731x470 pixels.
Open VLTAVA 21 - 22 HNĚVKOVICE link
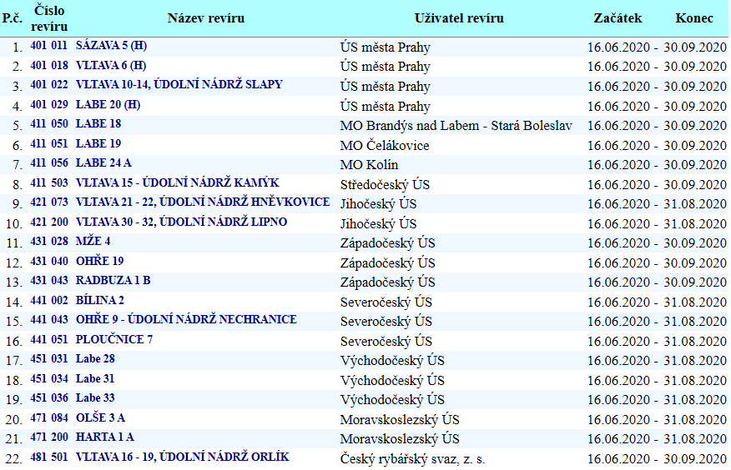pyautogui.click(x=202, y=202)
